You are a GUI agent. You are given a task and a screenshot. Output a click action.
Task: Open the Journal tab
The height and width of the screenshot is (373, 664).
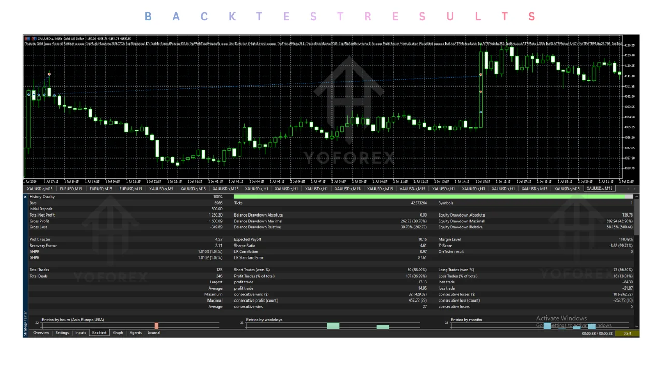click(x=154, y=333)
